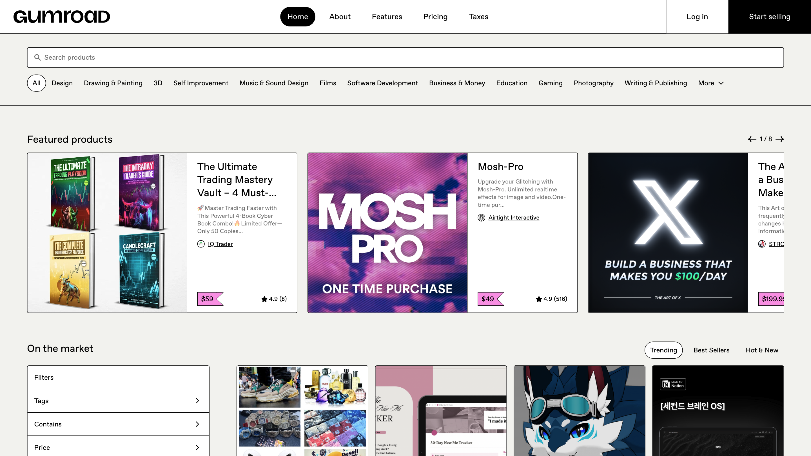Open the Mosh Pro product thumbnail
The height and width of the screenshot is (456, 811).
click(387, 233)
